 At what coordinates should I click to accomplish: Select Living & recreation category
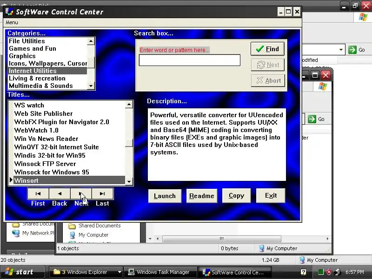pyautogui.click(x=47, y=78)
